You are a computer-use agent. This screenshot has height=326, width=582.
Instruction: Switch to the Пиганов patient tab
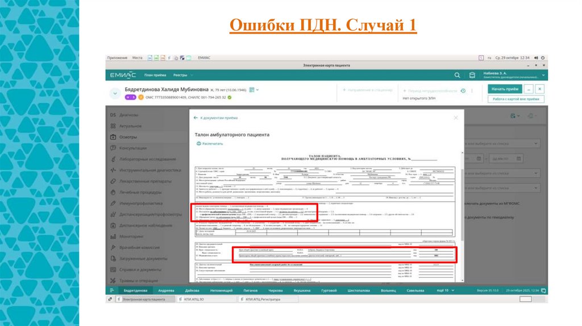click(x=251, y=290)
